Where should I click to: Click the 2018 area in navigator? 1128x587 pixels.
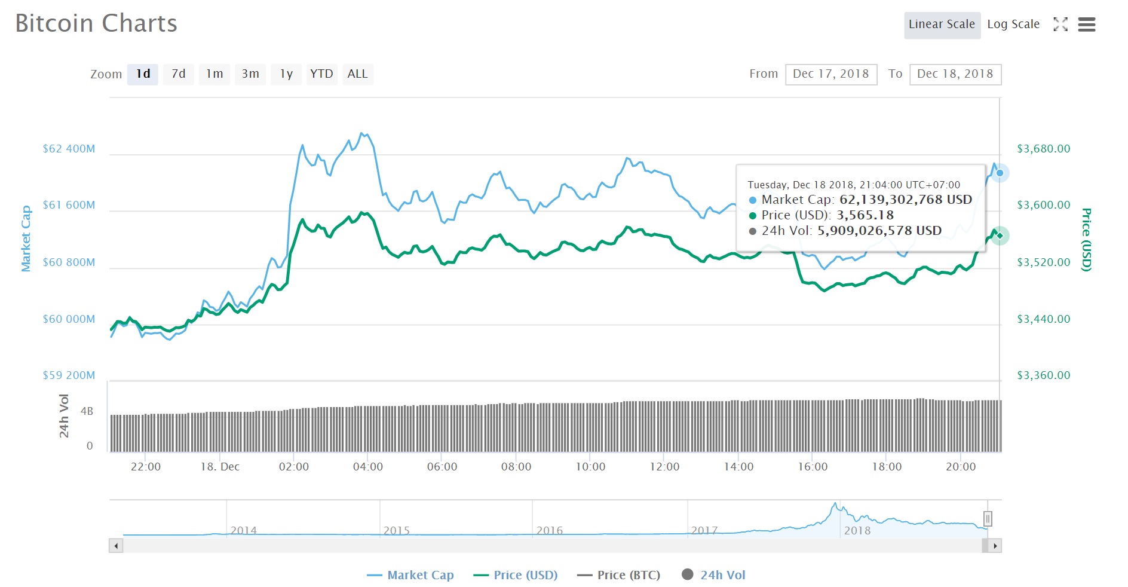[857, 530]
